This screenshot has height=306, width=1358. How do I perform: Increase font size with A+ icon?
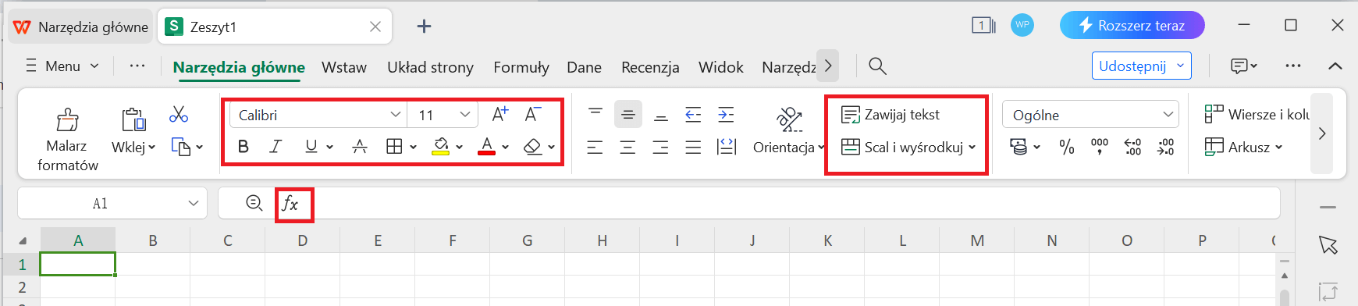[x=500, y=115]
